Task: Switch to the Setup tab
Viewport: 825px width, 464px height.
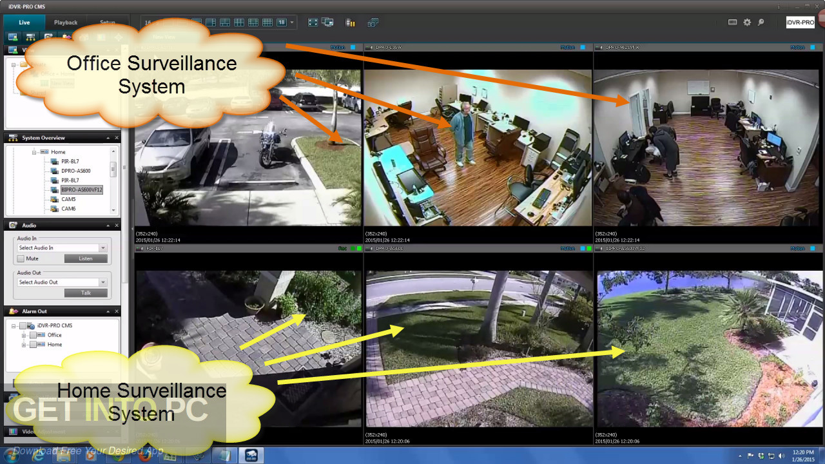Action: tap(107, 21)
